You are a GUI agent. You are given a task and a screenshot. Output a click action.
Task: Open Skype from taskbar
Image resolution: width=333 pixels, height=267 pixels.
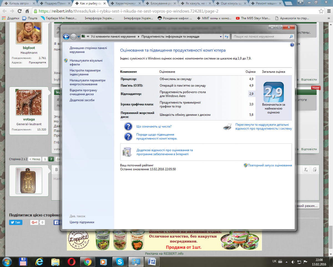(x=120, y=261)
